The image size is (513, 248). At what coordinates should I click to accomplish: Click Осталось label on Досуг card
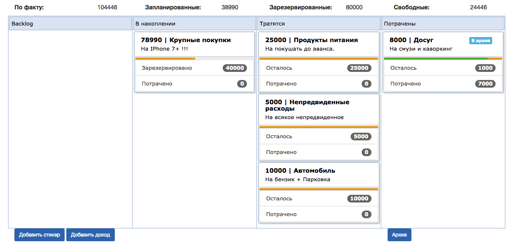click(x=403, y=68)
